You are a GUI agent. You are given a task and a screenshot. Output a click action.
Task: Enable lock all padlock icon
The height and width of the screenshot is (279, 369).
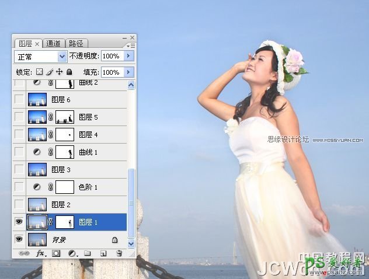click(69, 72)
